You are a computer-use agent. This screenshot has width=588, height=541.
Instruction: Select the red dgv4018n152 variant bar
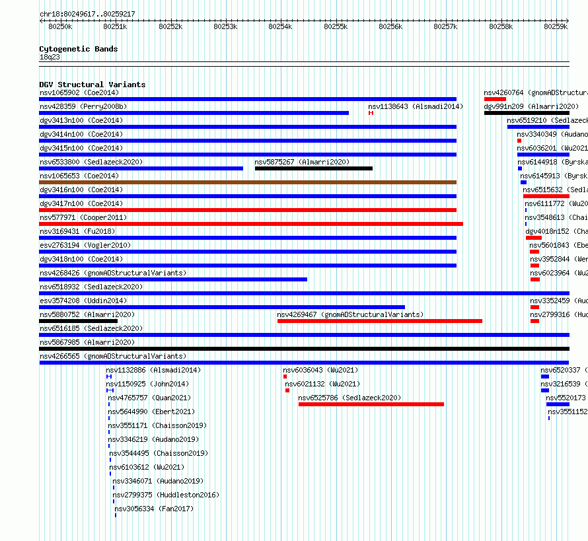(x=534, y=238)
